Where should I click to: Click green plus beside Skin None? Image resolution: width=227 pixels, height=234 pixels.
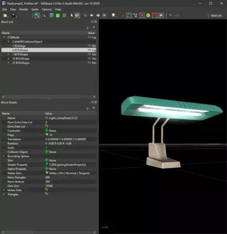(47, 161)
